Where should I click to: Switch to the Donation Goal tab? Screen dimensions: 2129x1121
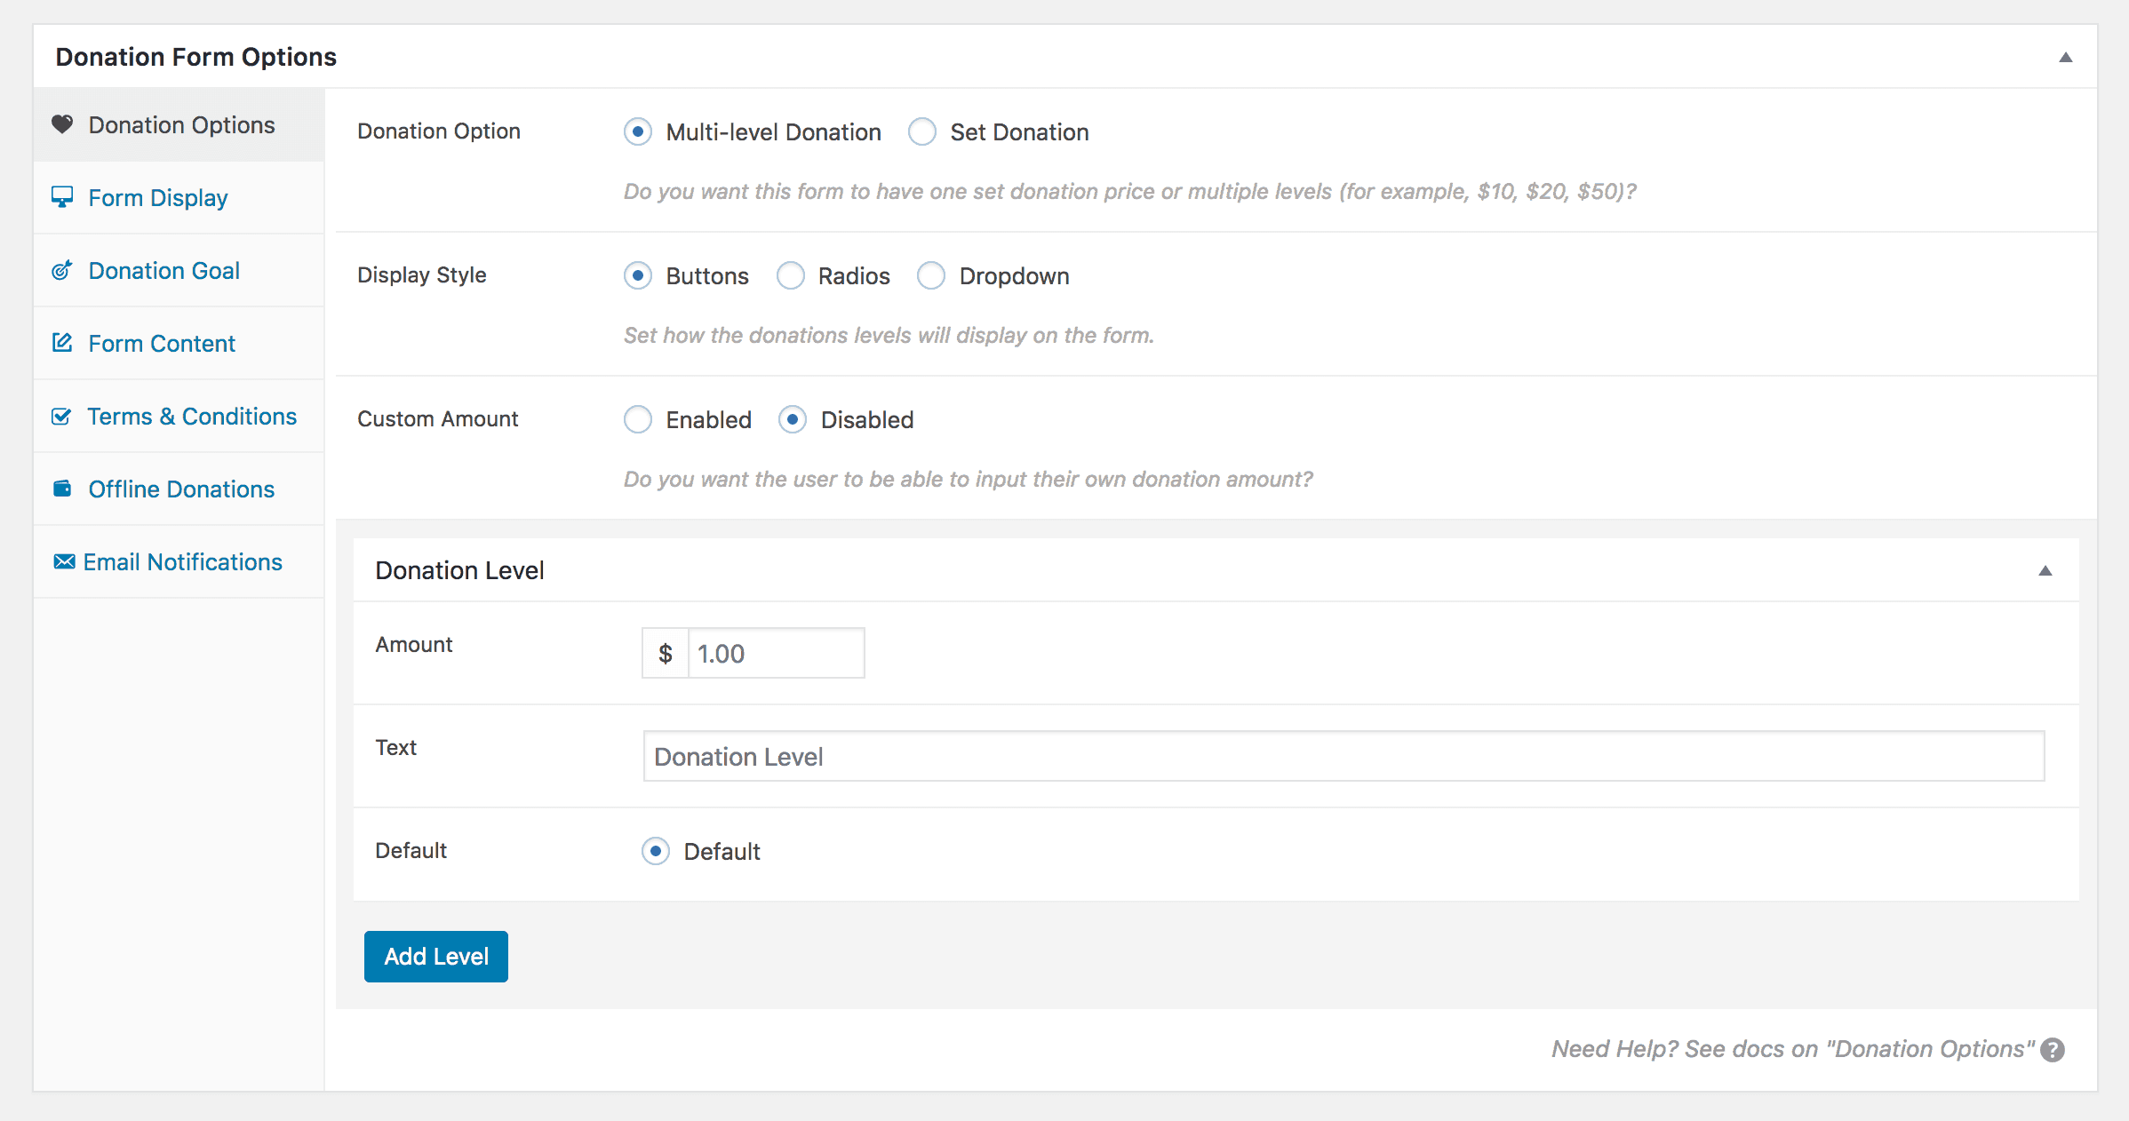(179, 270)
